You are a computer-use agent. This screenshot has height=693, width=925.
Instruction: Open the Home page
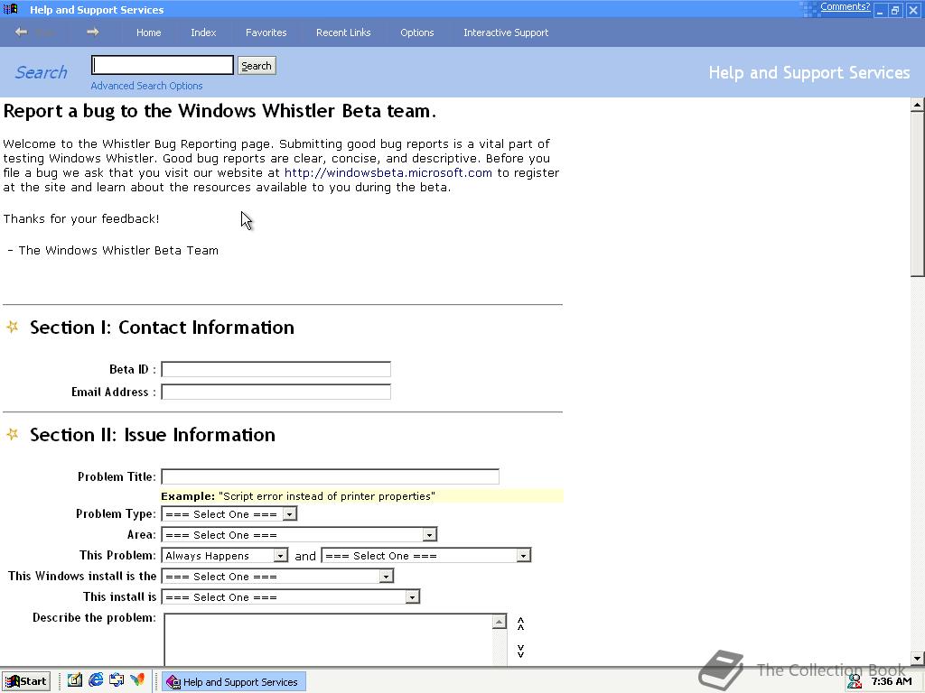pyautogui.click(x=149, y=32)
